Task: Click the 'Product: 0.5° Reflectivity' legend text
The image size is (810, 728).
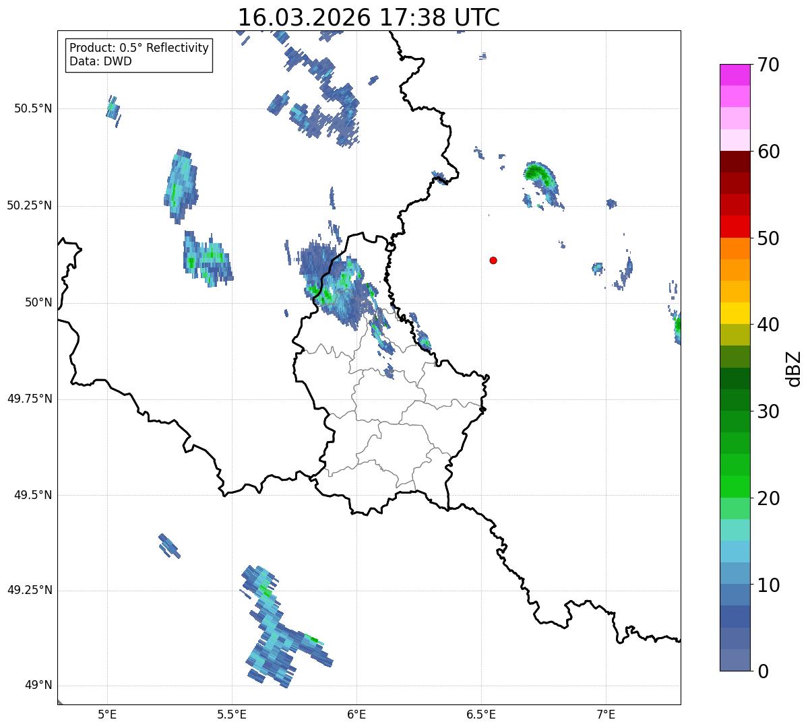Action: tap(139, 48)
